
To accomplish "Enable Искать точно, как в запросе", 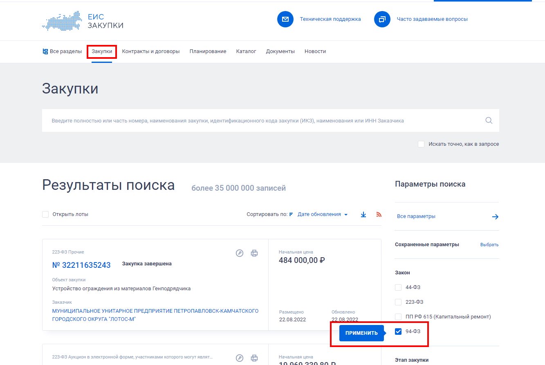I will [421, 144].
